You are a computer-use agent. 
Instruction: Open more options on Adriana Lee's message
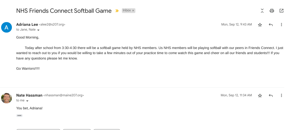281,25
